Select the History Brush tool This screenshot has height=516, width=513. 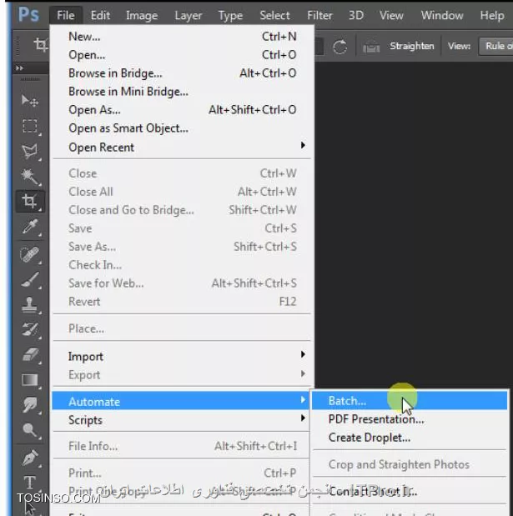coord(30,329)
